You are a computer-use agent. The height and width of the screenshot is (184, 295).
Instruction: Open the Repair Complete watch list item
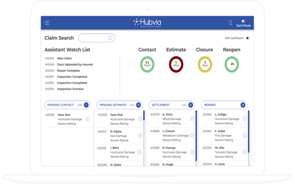pos(68,71)
